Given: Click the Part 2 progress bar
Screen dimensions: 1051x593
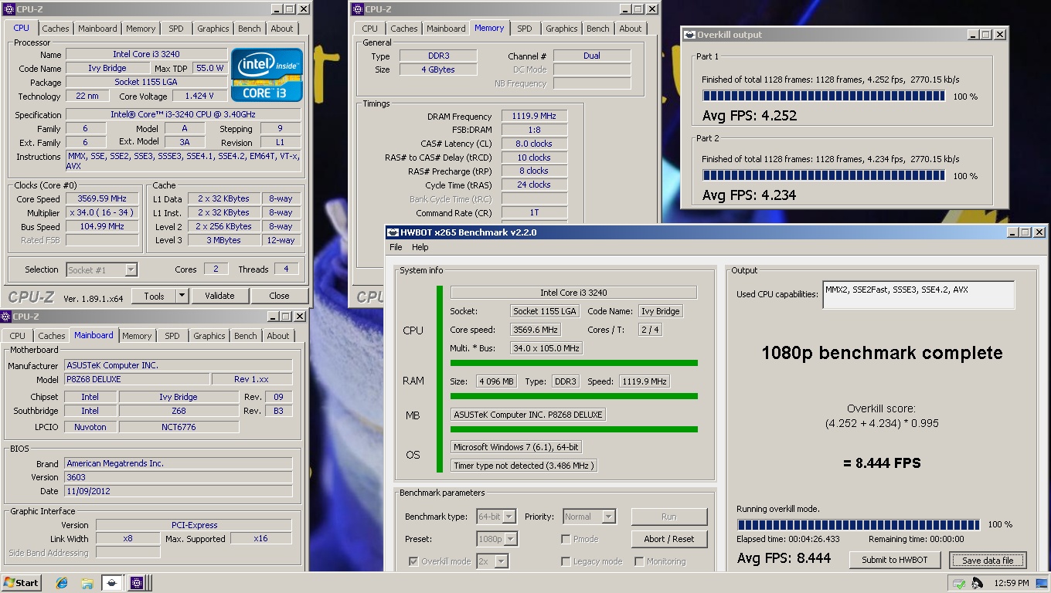Looking at the screenshot, I should [x=824, y=175].
